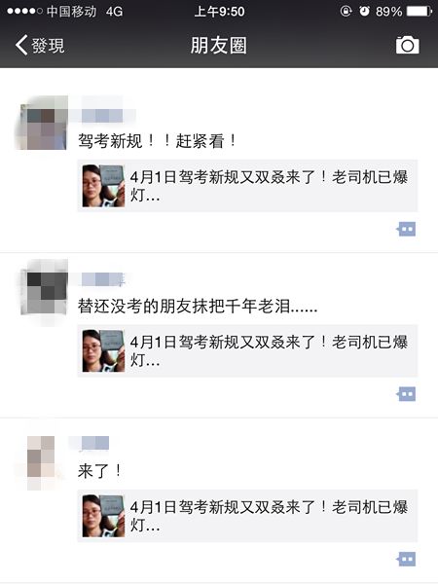Open first poster's pixelated avatar
This screenshot has height=584, width=438.
click(42, 123)
